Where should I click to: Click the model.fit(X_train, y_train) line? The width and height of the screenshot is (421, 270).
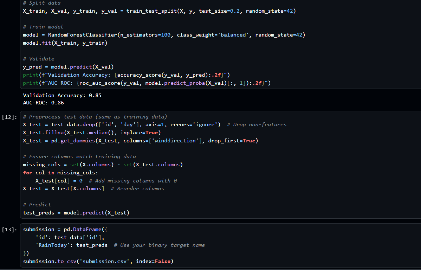[x=65, y=43]
